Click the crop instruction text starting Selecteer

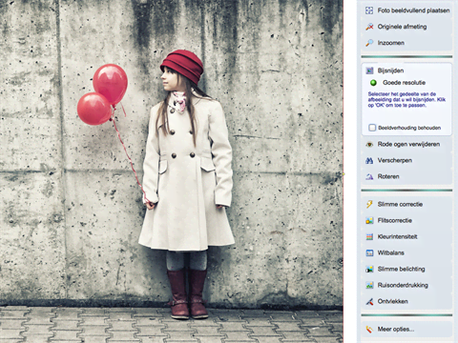point(406,99)
